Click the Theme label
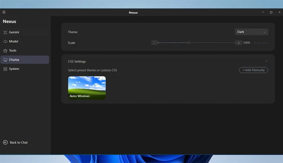Screen dimensions: 283x163 point(72,32)
